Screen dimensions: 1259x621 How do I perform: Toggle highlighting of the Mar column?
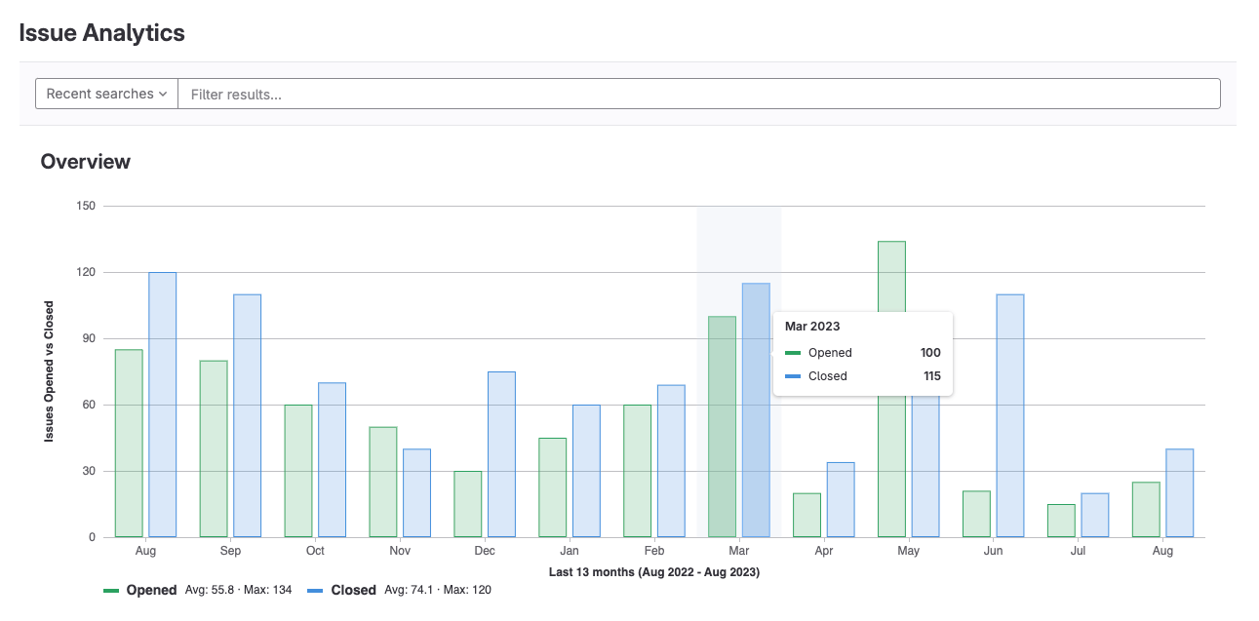click(x=738, y=244)
